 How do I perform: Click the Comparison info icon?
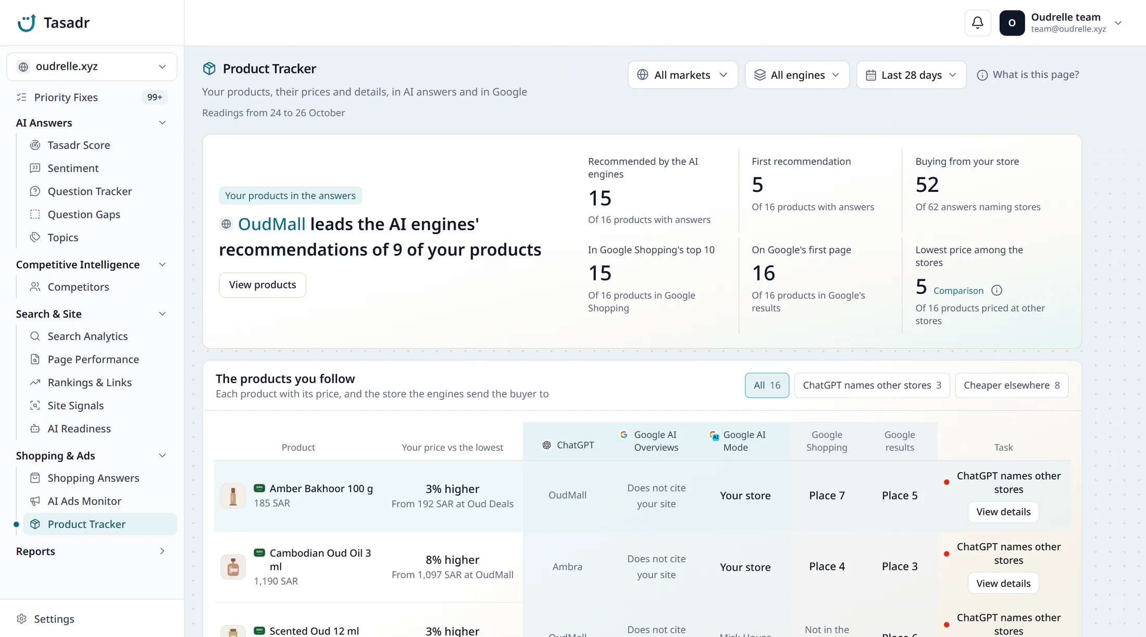pyautogui.click(x=996, y=290)
